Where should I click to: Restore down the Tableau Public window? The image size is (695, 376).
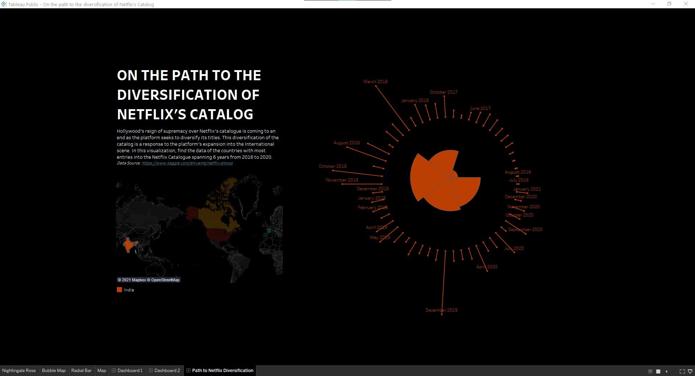(x=669, y=4)
